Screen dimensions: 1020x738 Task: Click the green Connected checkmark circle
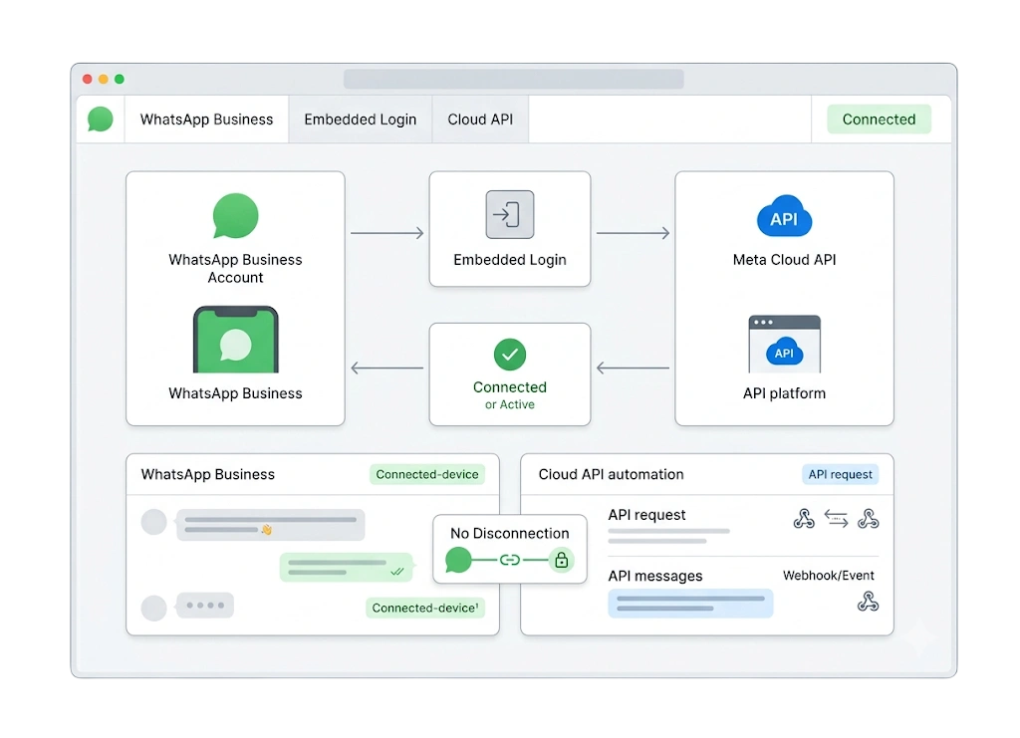[509, 355]
